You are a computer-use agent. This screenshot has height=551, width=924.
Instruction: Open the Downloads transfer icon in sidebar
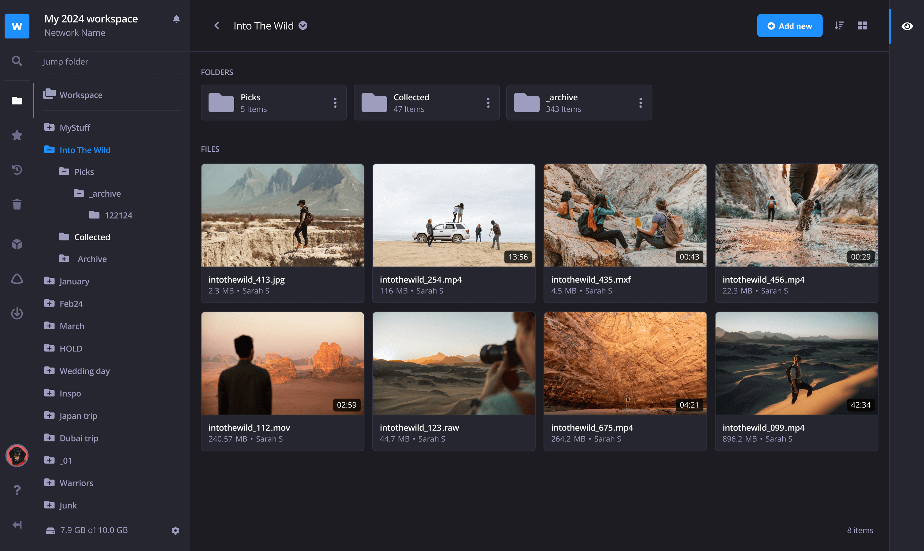[x=17, y=313]
